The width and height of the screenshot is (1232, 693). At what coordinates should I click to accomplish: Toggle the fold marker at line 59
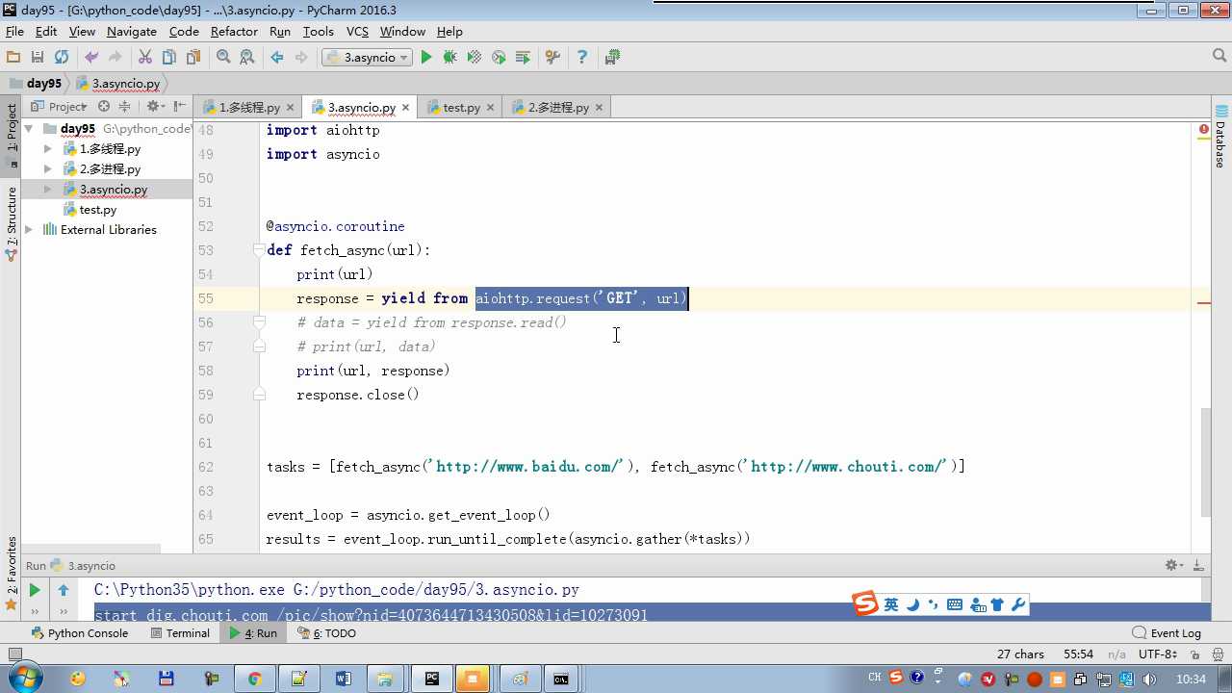pos(259,395)
